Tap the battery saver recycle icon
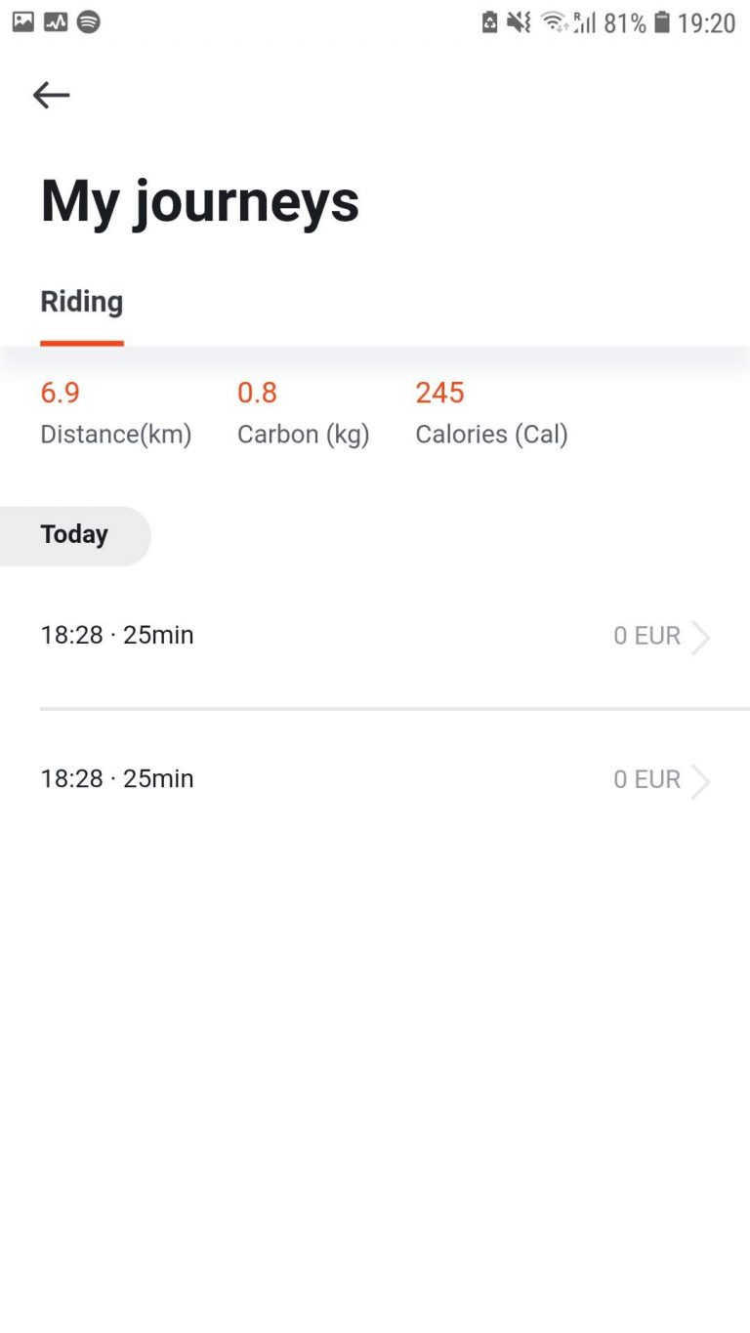The height and width of the screenshot is (1333, 750). 490,21
